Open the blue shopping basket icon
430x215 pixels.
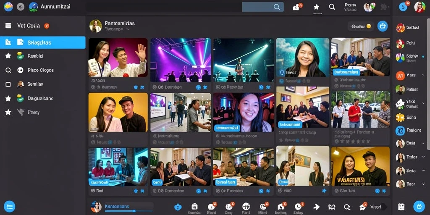[x=383, y=26]
